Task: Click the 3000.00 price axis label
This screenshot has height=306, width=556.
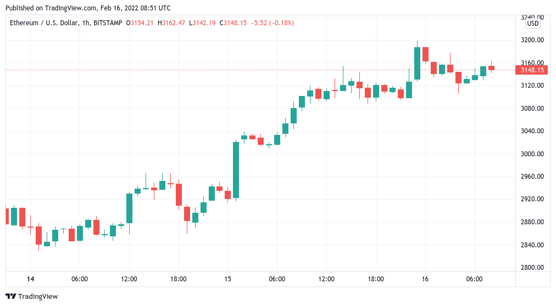Action: pyautogui.click(x=532, y=154)
